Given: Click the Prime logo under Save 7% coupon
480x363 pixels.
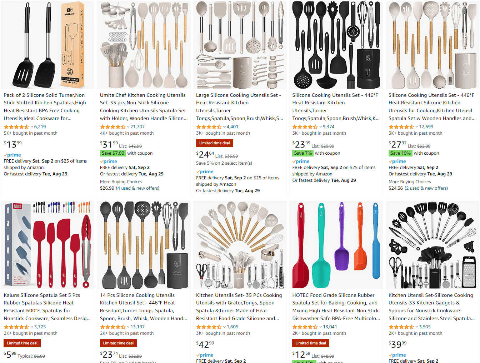Looking at the screenshot, I should (x=301, y=161).
